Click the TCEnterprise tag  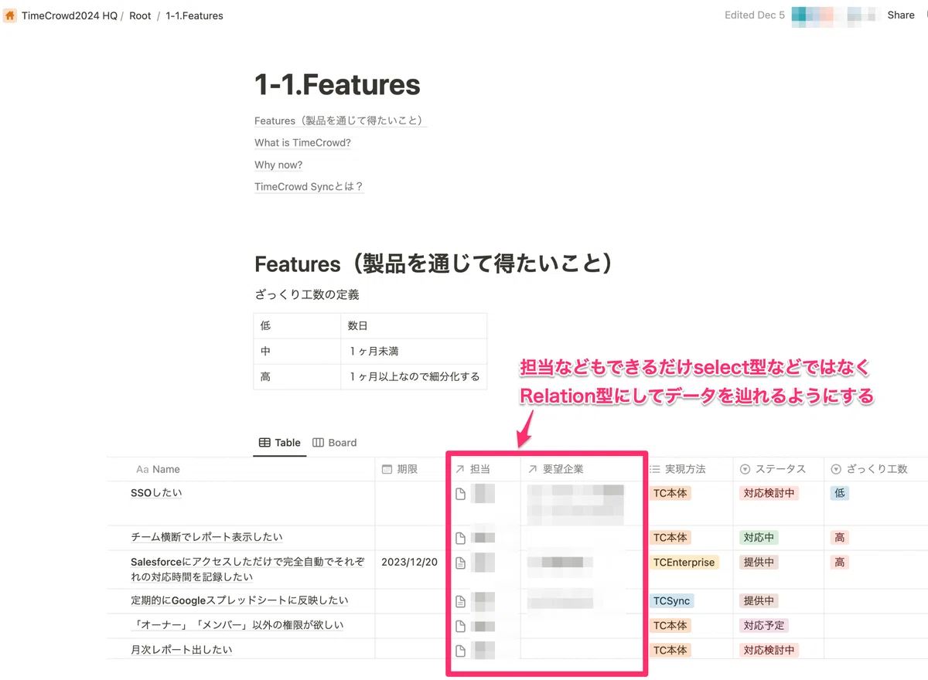[684, 563]
